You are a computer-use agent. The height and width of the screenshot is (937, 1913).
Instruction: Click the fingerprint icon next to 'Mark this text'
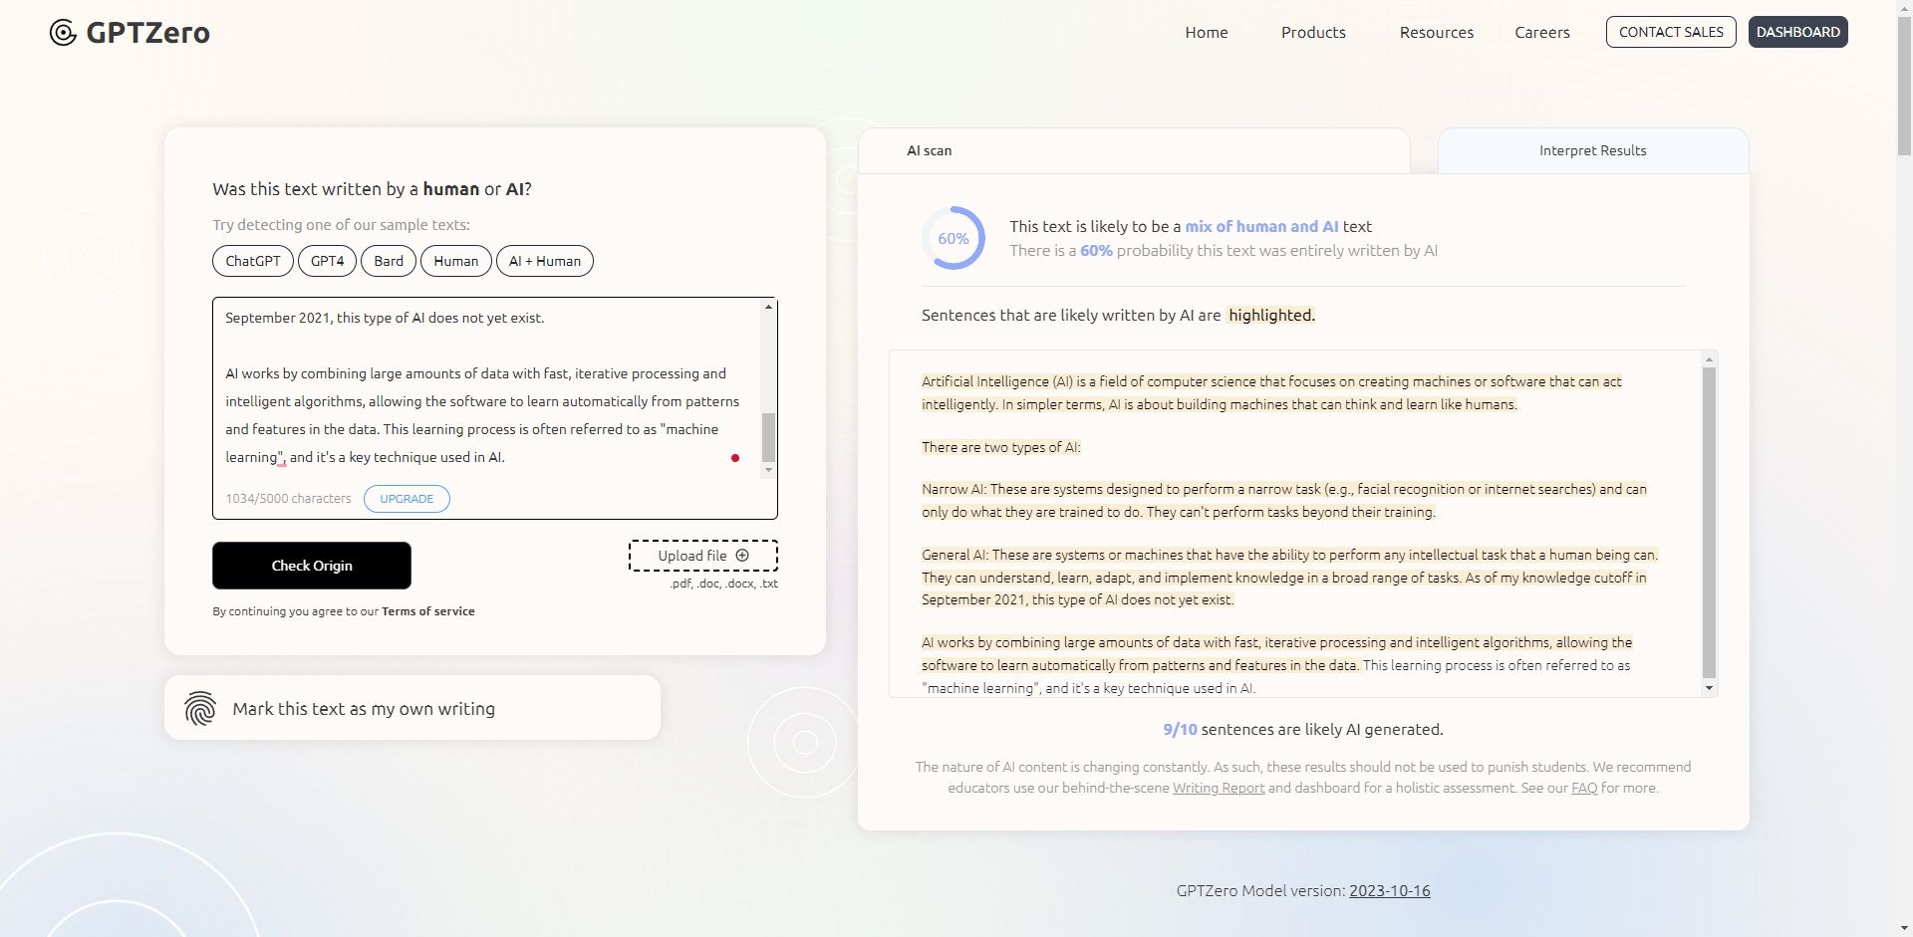point(201,708)
